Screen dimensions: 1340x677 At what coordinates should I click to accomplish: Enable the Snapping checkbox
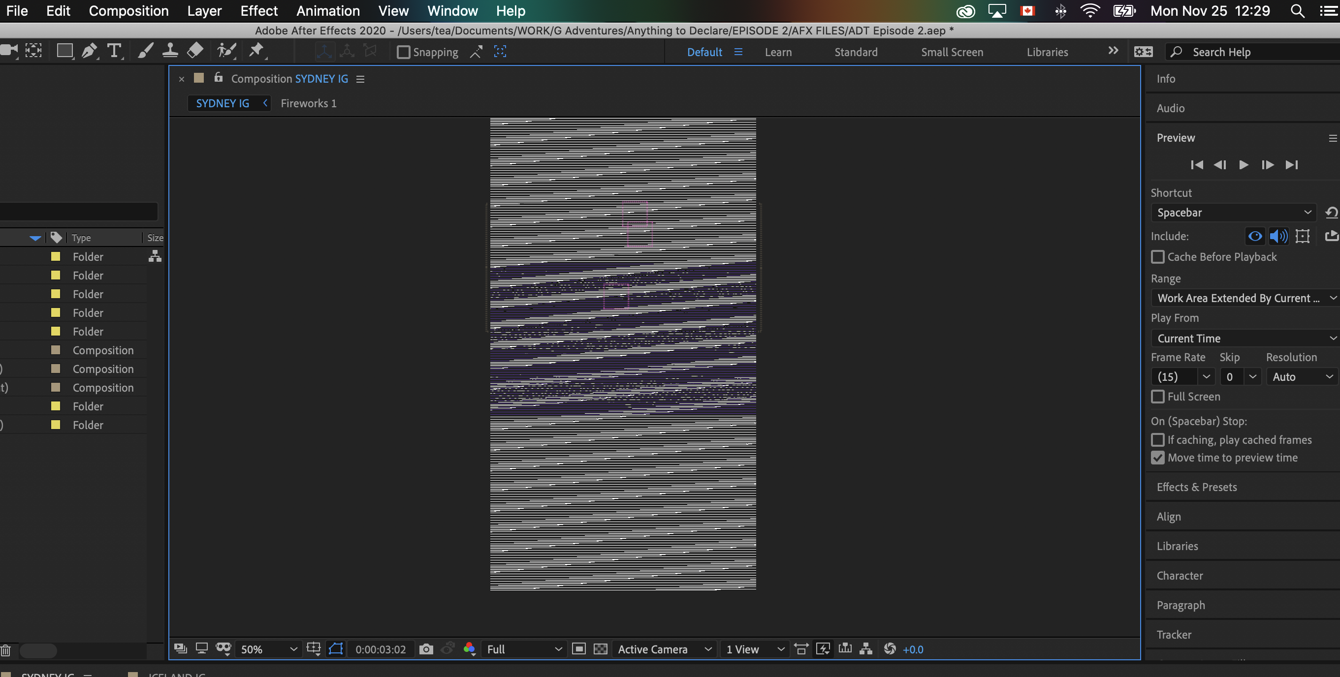tap(404, 52)
